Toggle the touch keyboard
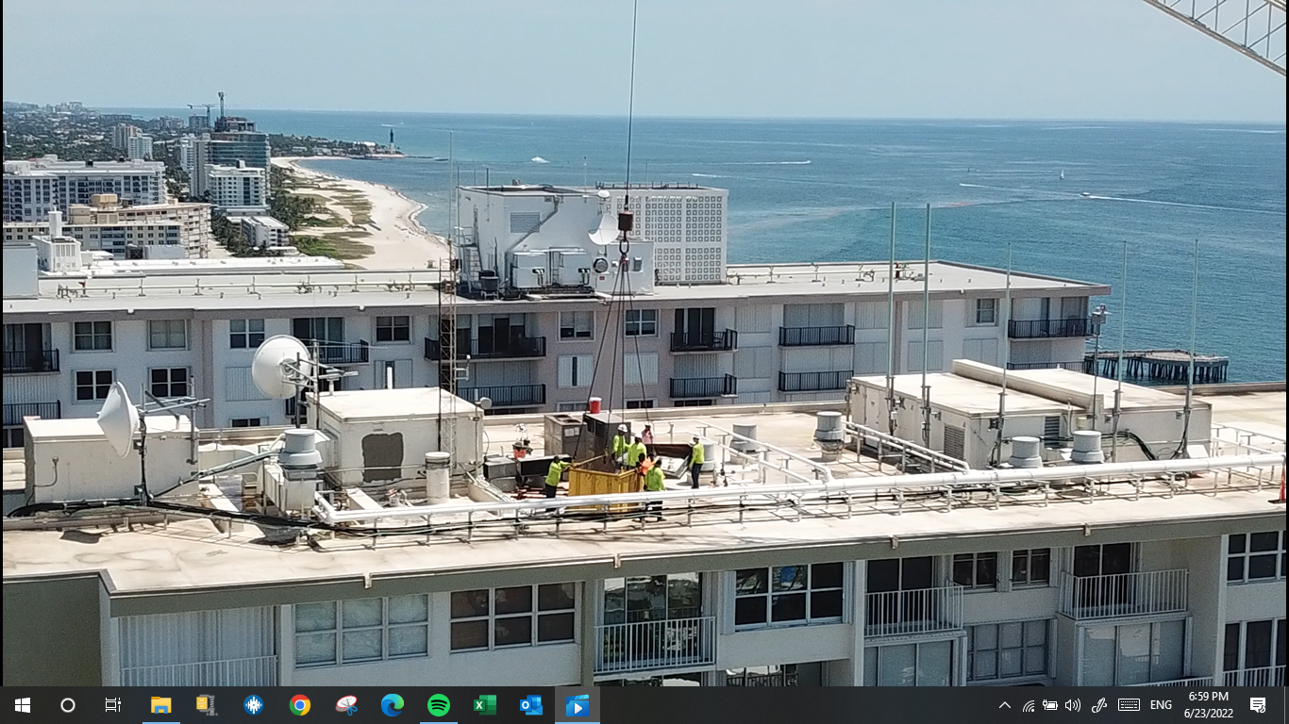 pyautogui.click(x=1129, y=705)
